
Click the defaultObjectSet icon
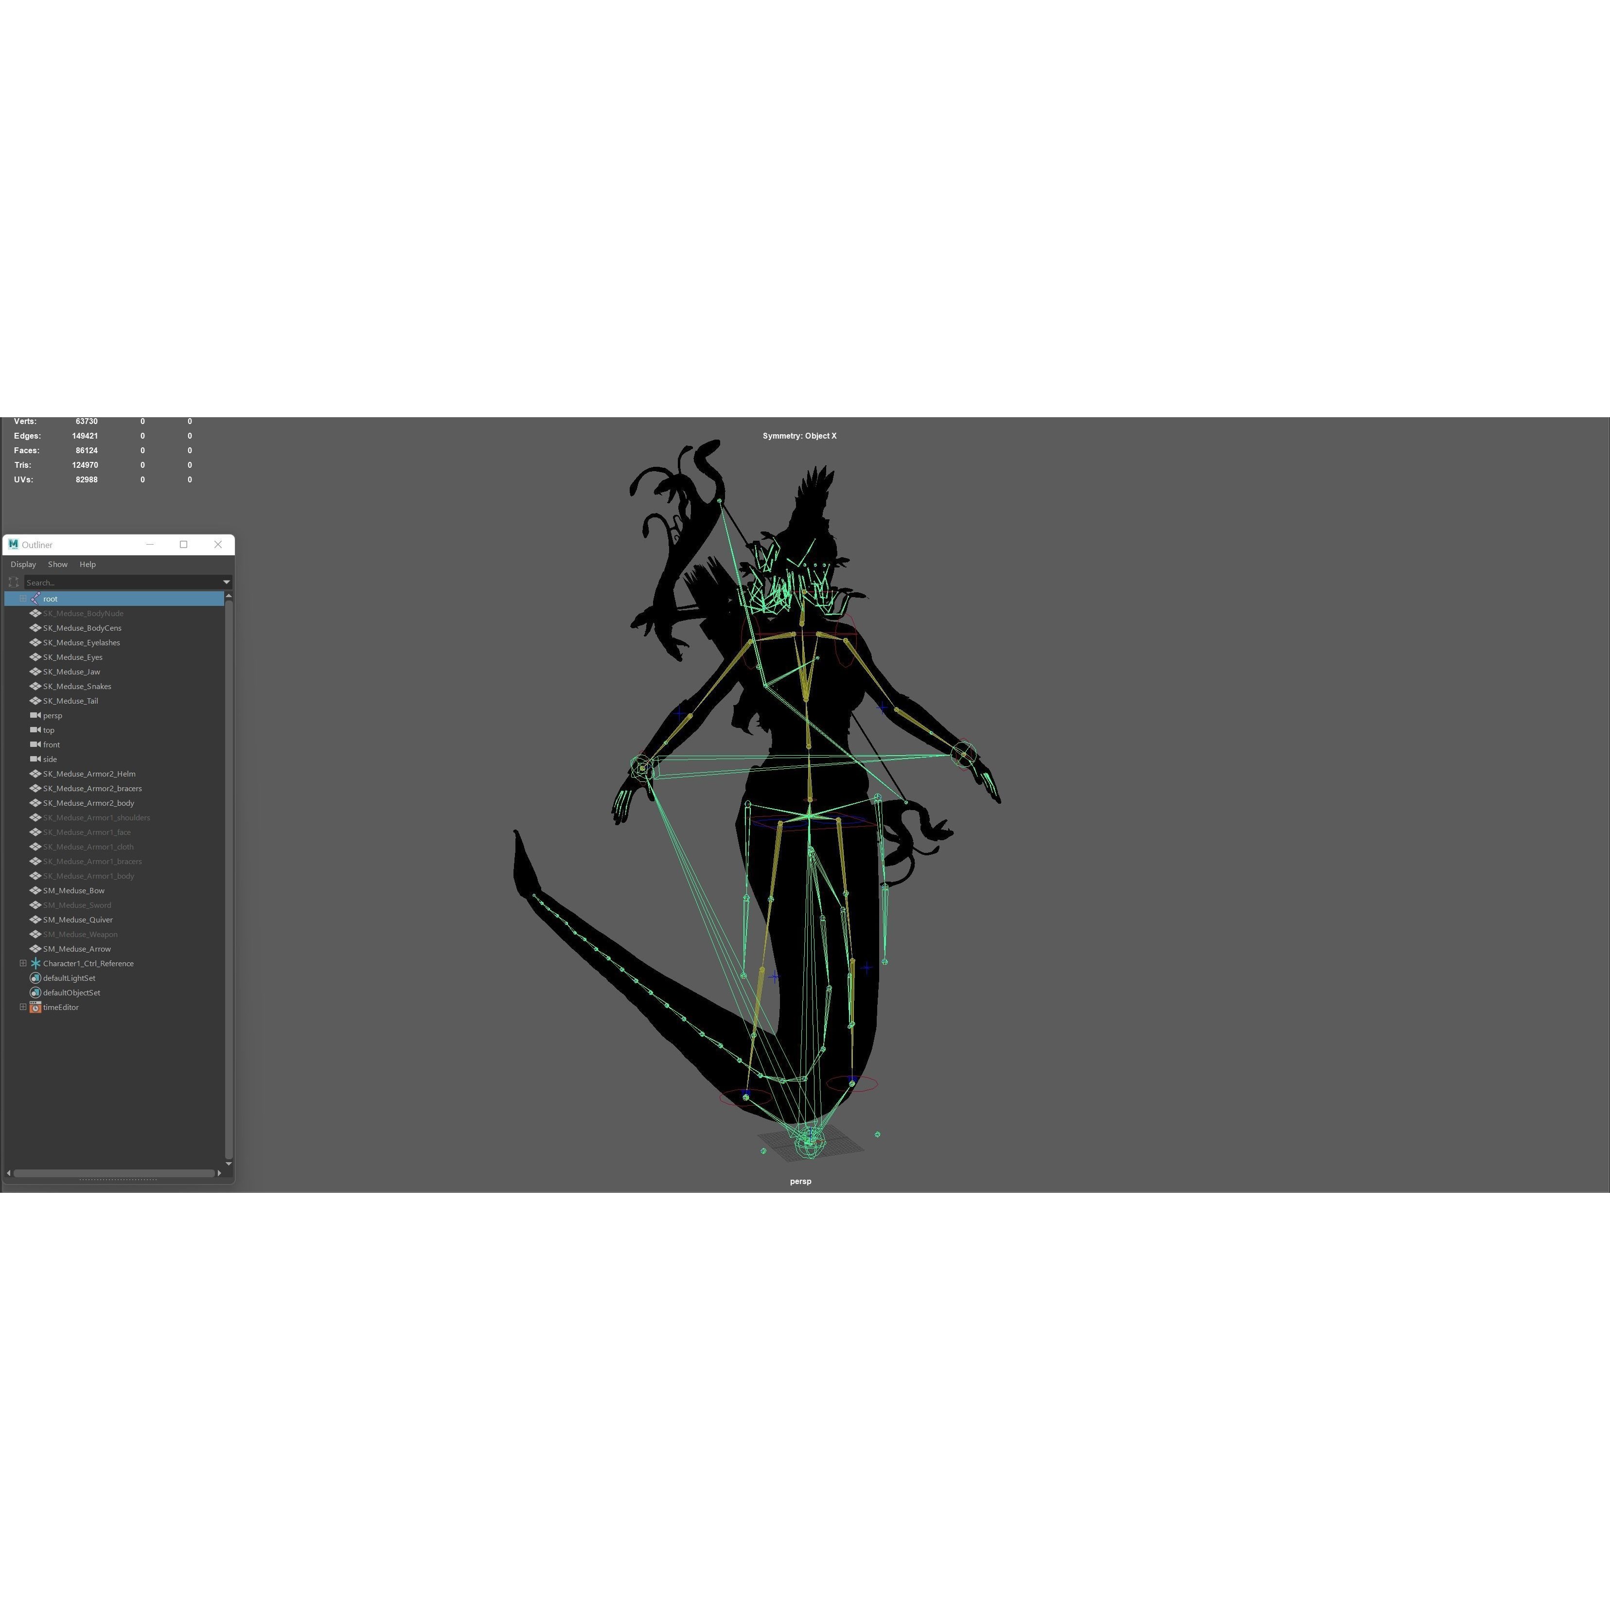click(35, 993)
